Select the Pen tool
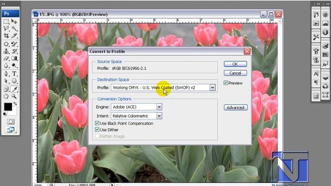The width and height of the screenshot is (331, 186). pyautogui.click(x=6, y=73)
